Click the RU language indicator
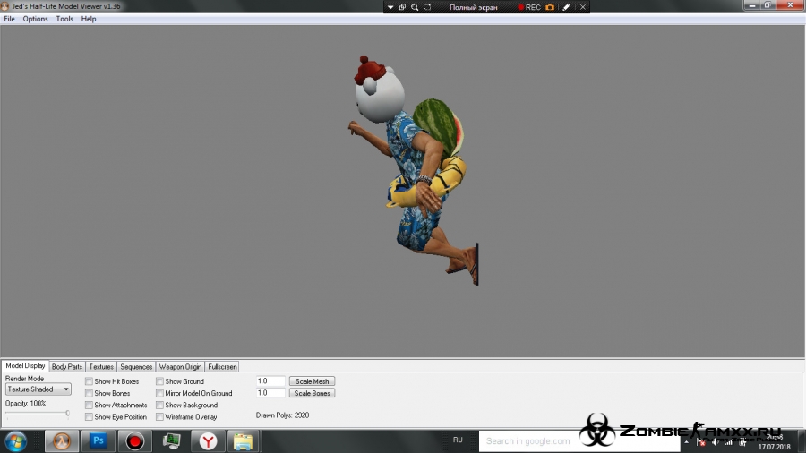This screenshot has width=806, height=453. coord(458,440)
